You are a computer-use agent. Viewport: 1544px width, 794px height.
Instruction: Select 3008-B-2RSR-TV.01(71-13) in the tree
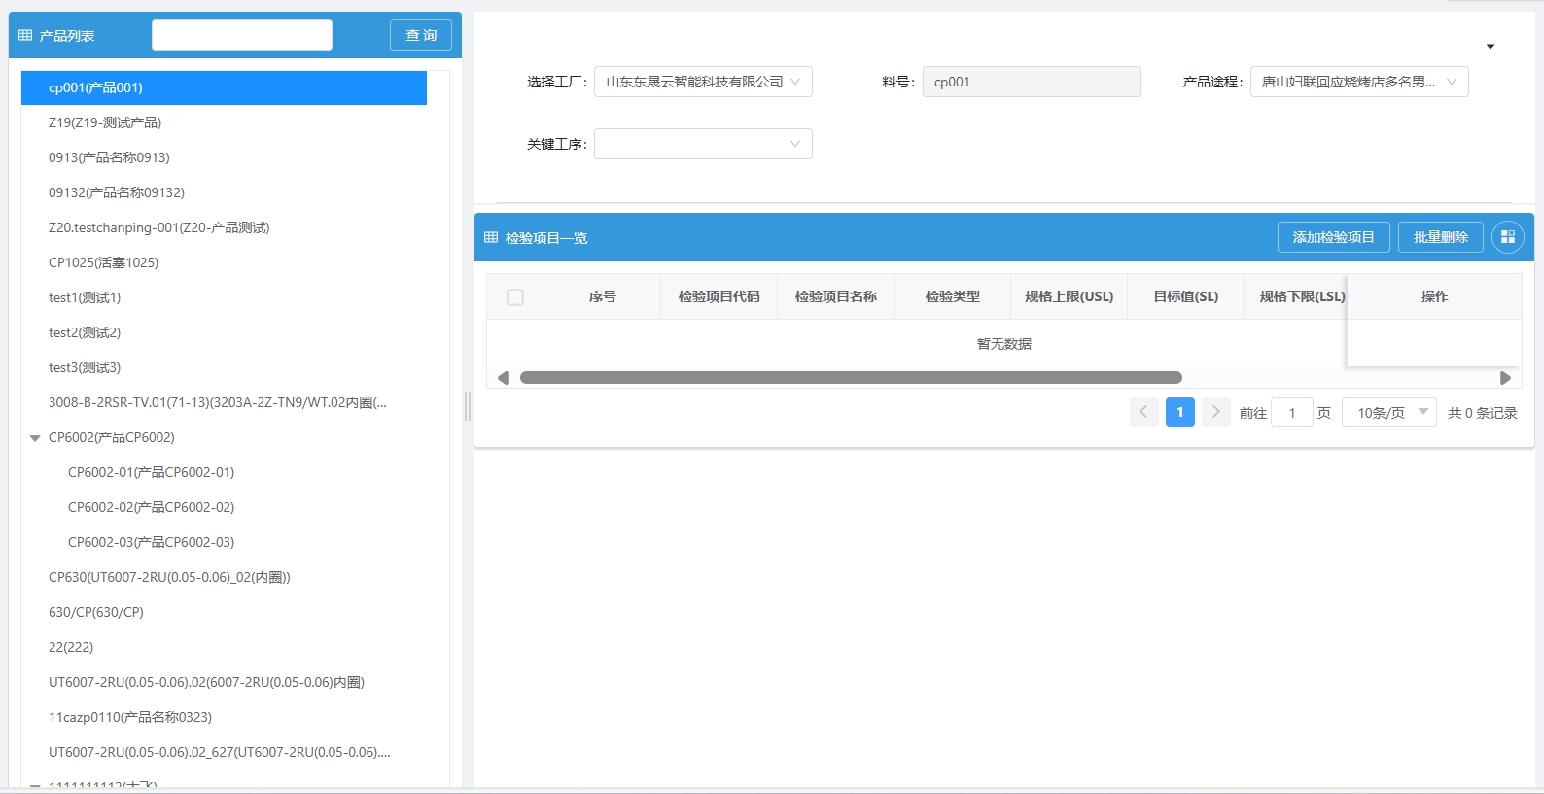tap(218, 402)
